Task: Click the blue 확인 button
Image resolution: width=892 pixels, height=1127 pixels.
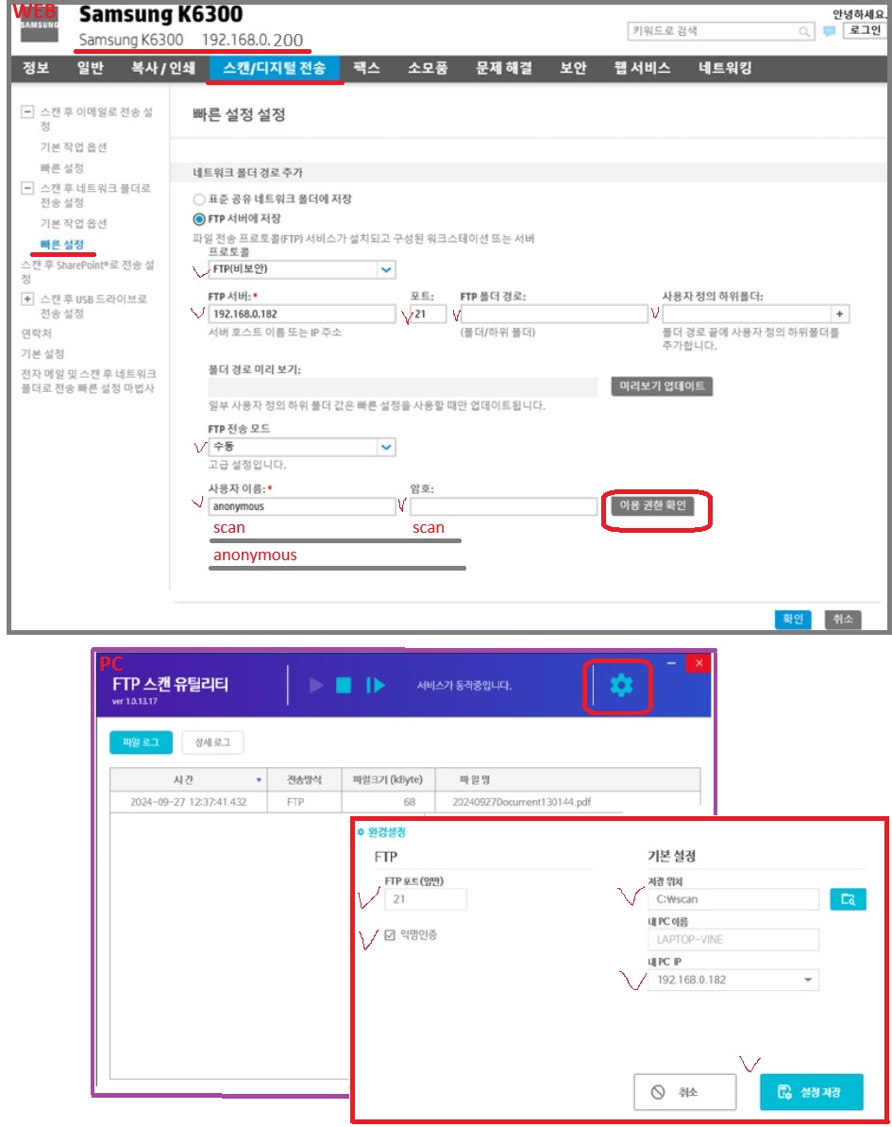Action: pyautogui.click(x=793, y=619)
